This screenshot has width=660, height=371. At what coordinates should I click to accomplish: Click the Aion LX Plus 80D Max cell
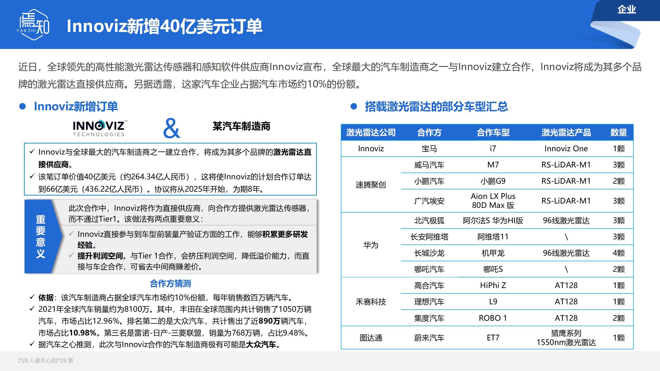[x=493, y=201]
